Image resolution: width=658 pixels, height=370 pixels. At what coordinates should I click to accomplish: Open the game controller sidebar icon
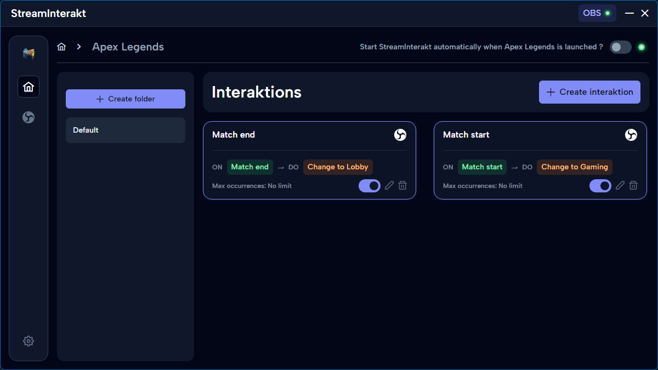click(29, 54)
